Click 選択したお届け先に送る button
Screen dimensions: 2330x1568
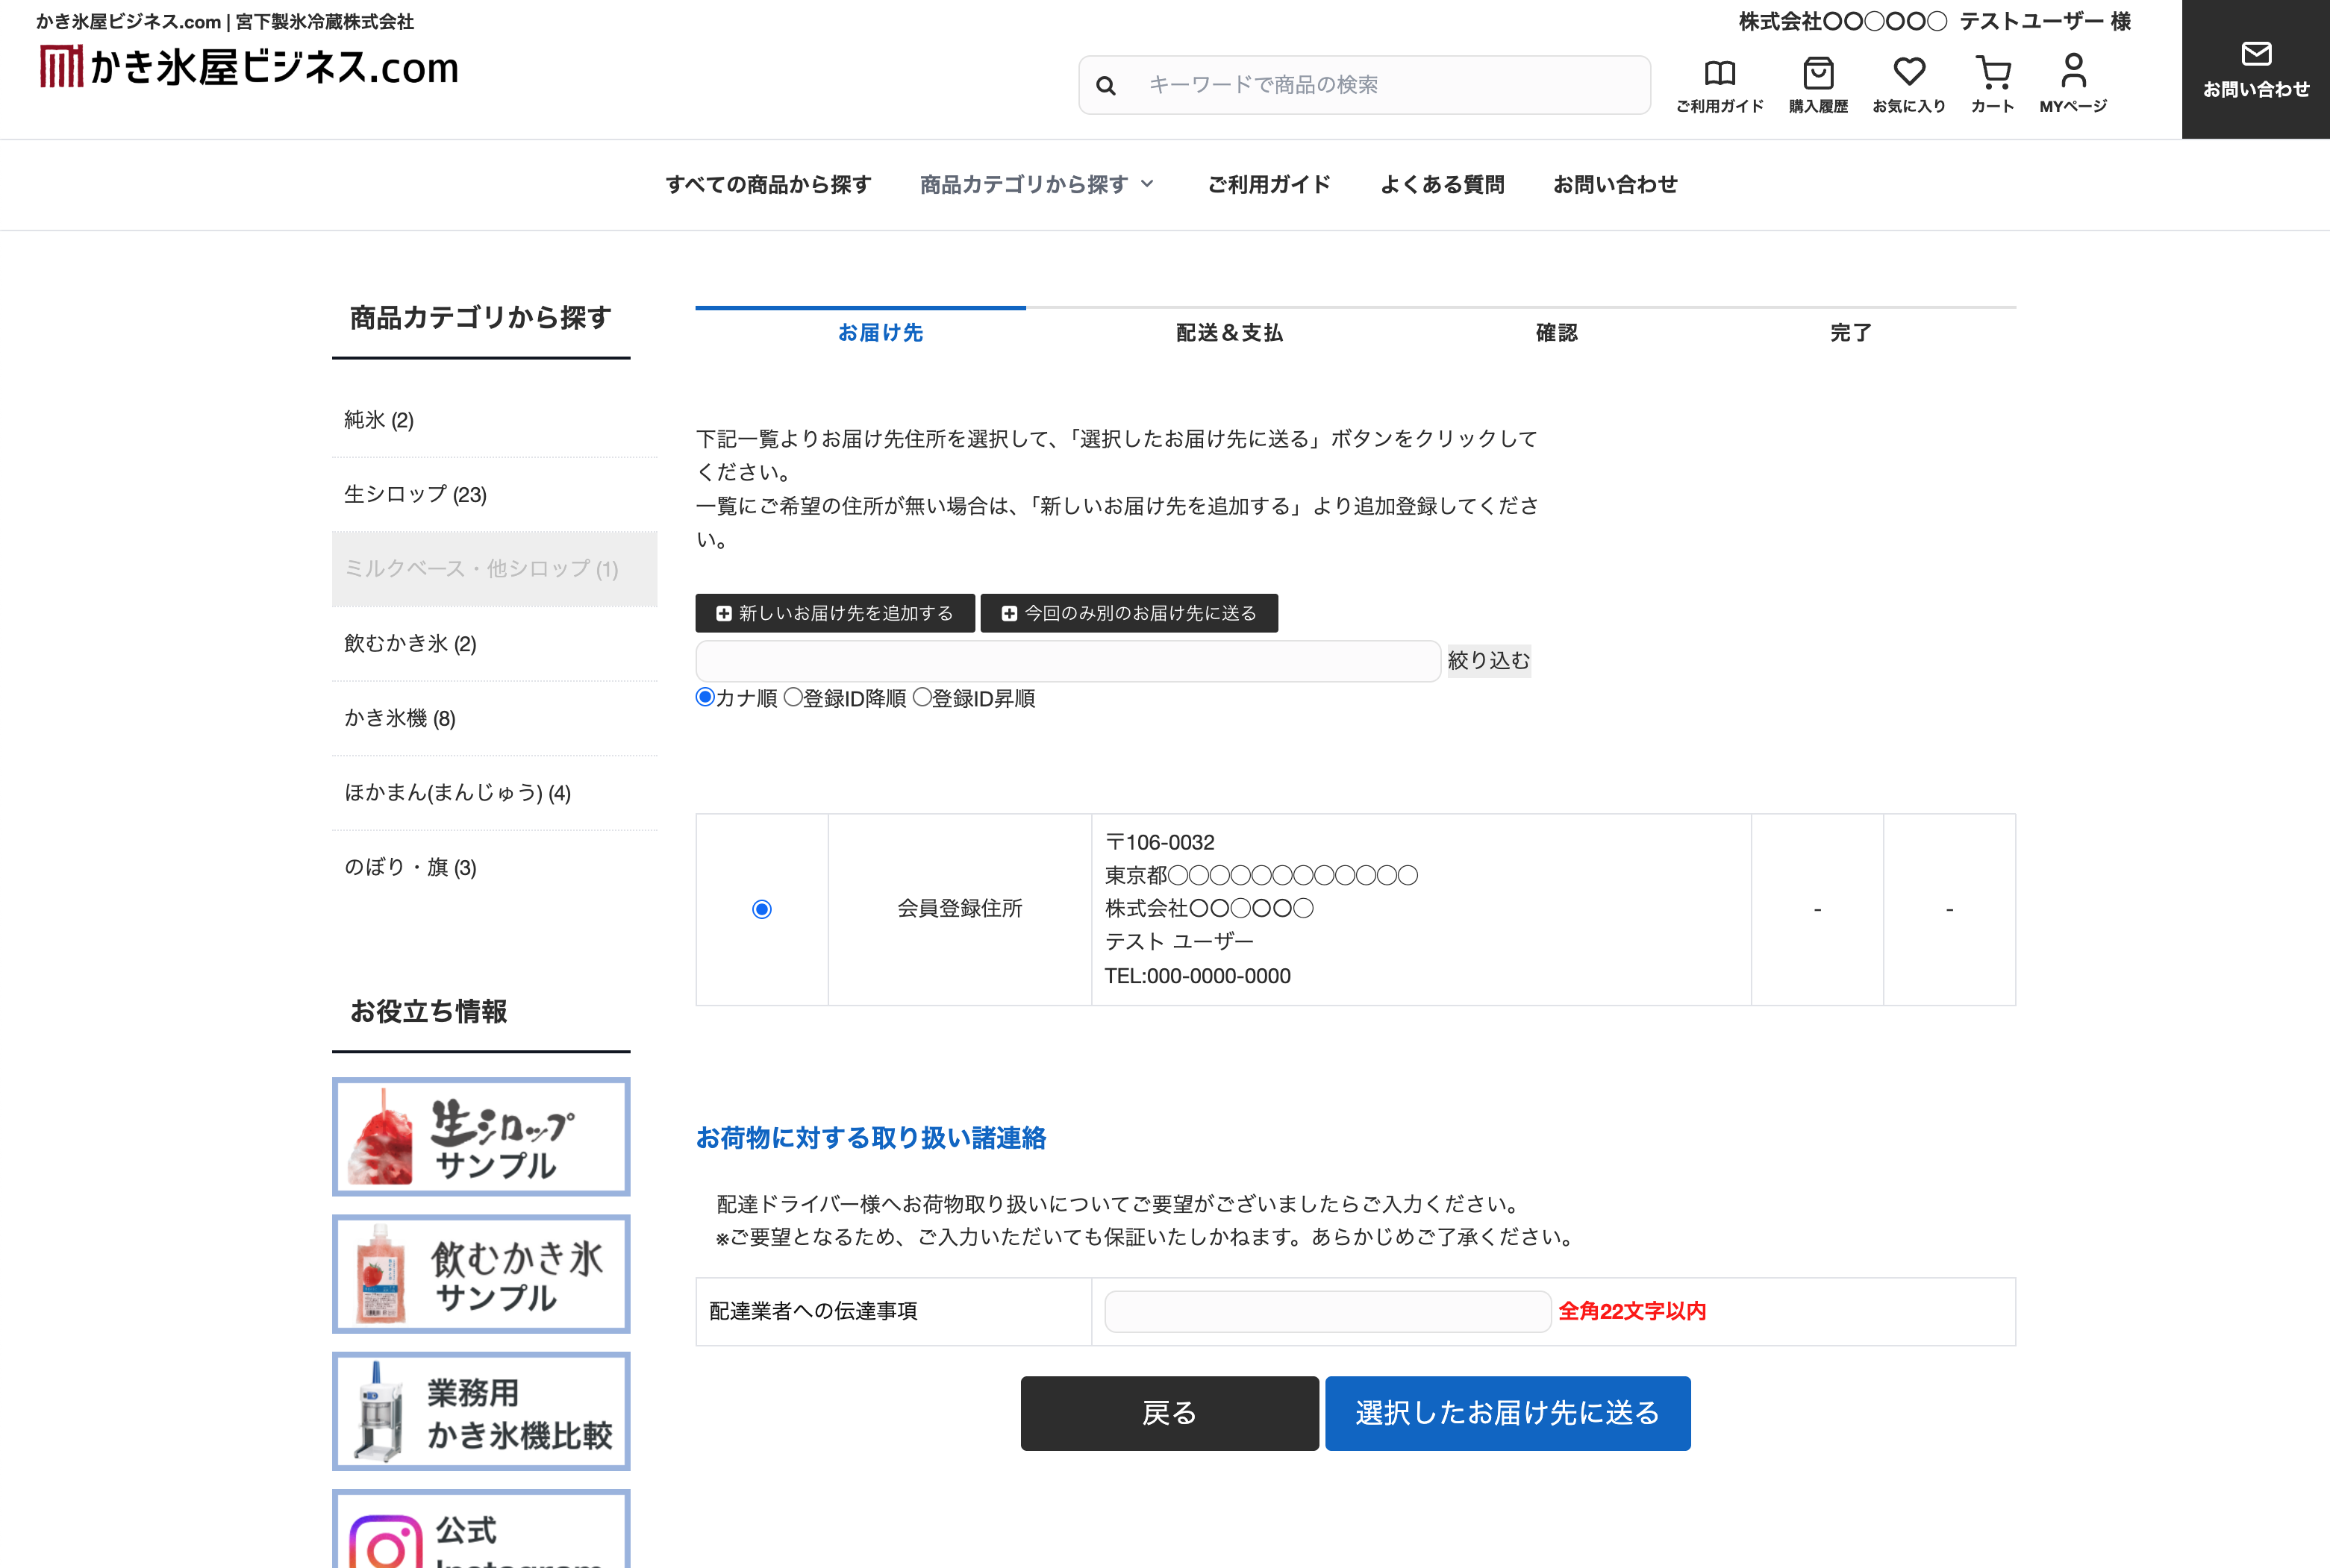(x=1507, y=1413)
